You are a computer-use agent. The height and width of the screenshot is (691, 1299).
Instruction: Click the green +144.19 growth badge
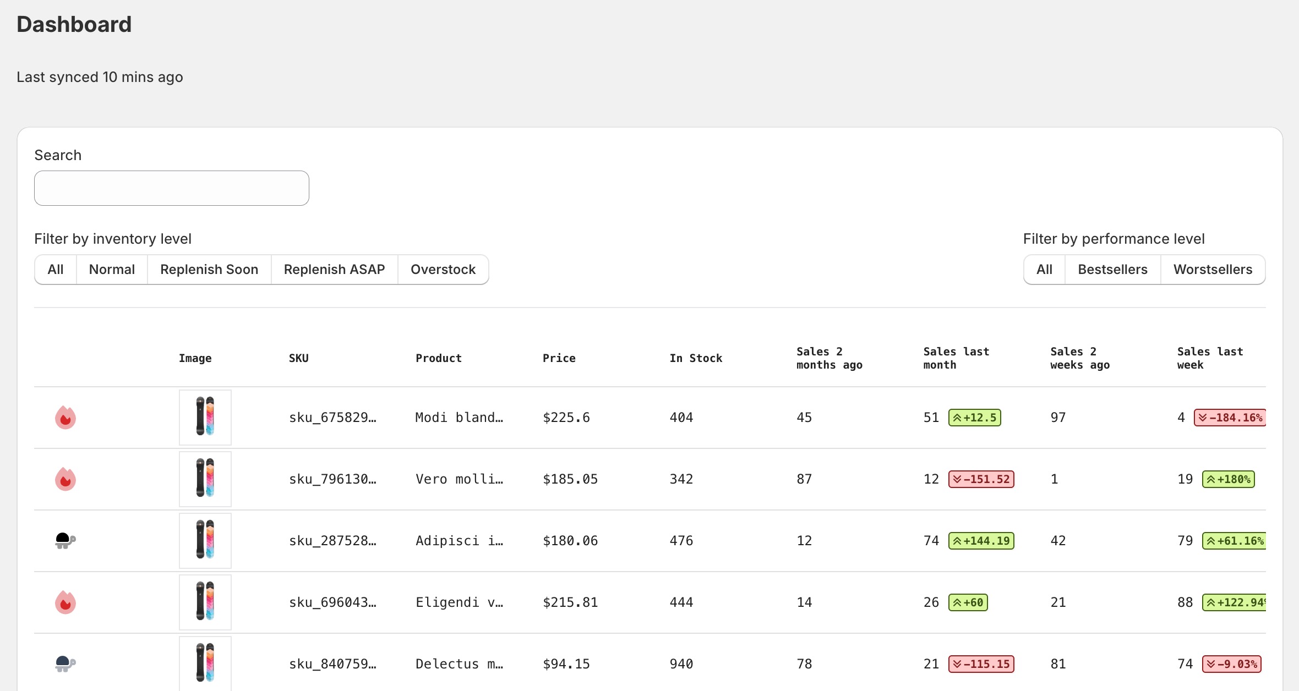(981, 541)
